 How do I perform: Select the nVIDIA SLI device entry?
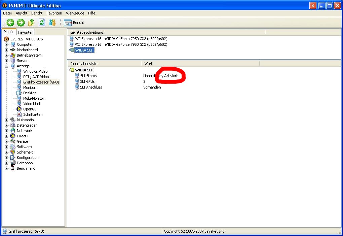point(83,50)
